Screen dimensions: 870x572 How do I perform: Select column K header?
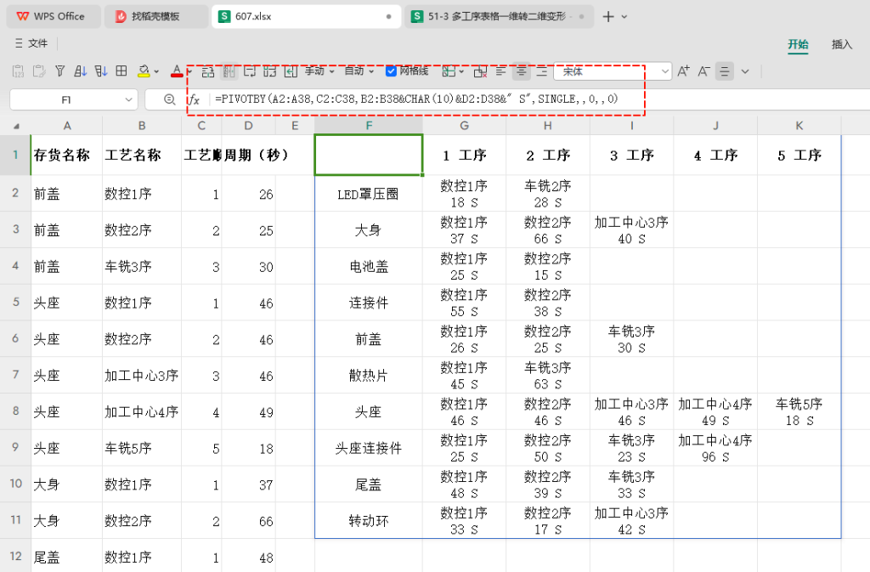click(799, 126)
